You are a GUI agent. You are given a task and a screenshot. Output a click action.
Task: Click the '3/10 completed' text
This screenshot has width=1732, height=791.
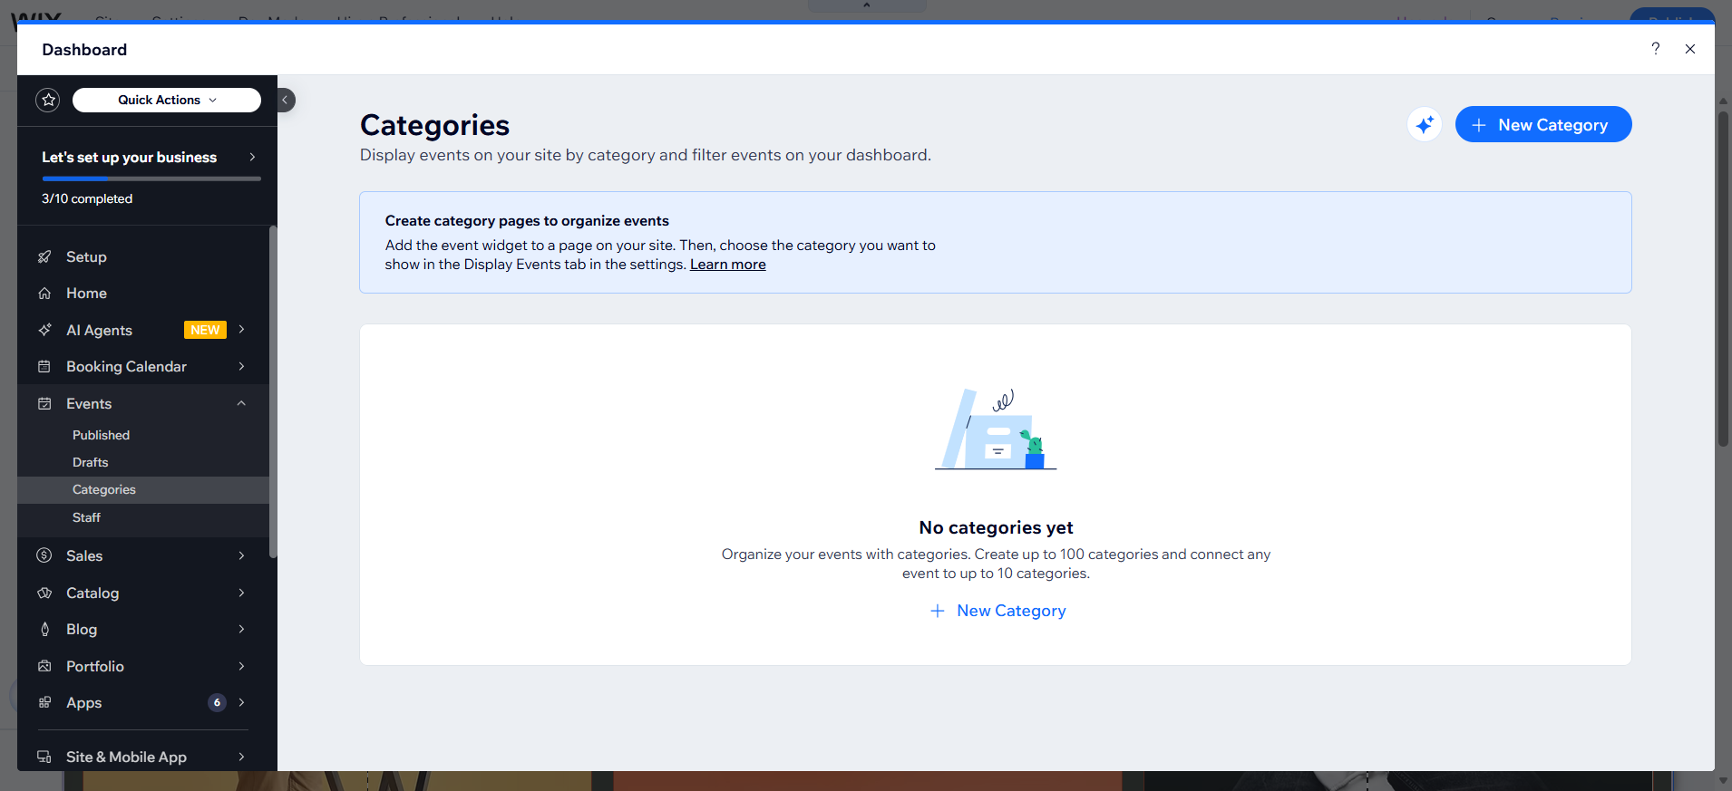87,198
